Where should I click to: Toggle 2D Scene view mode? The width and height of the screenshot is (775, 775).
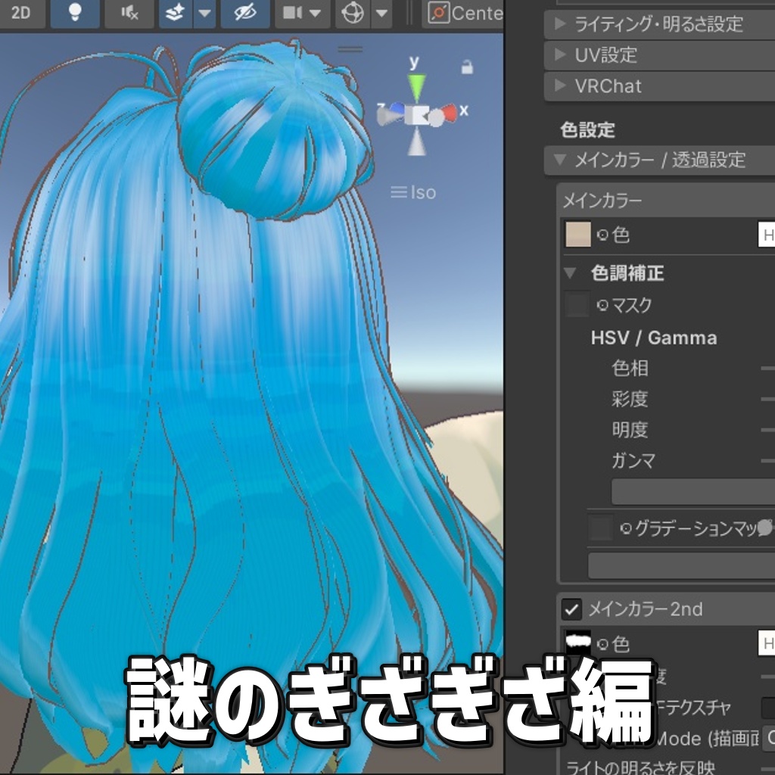pos(21,13)
